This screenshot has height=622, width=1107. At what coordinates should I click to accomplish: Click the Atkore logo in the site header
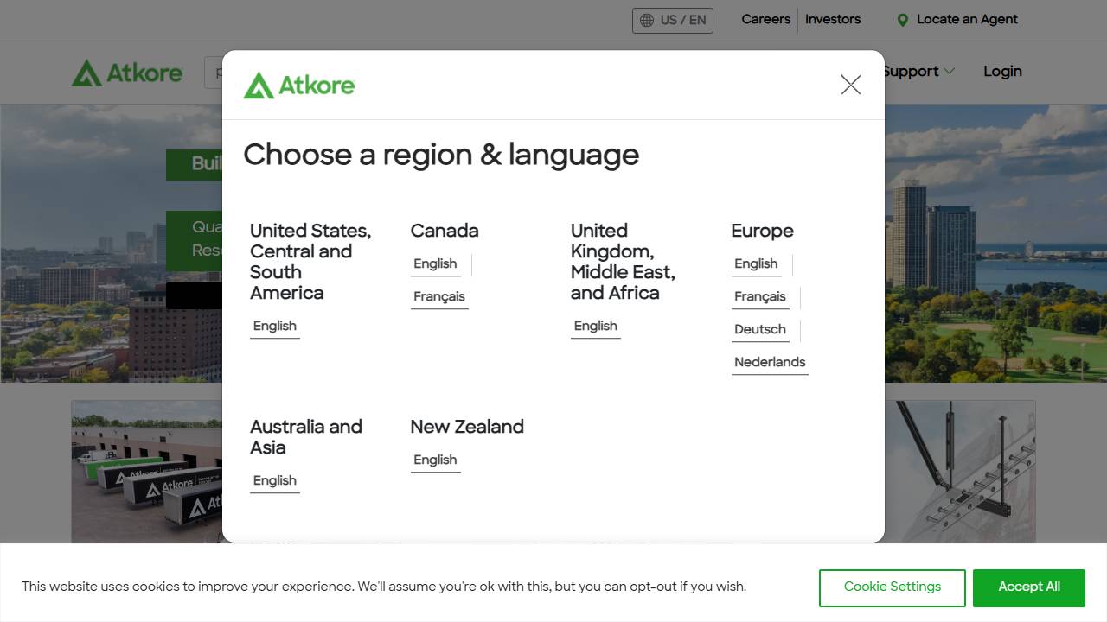point(127,73)
